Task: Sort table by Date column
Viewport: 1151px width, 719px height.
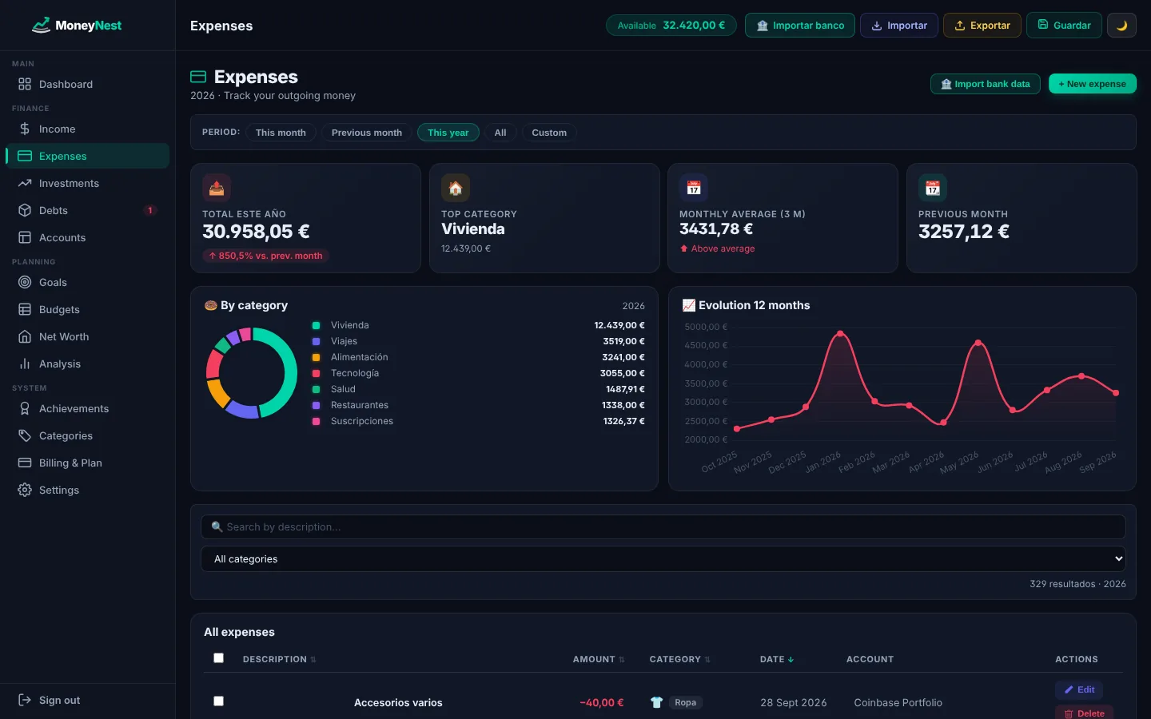Action: pyautogui.click(x=777, y=659)
